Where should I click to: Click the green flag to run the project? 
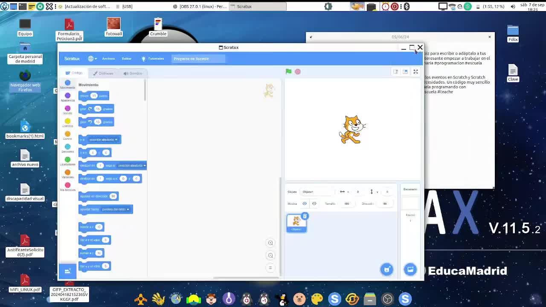pos(289,72)
